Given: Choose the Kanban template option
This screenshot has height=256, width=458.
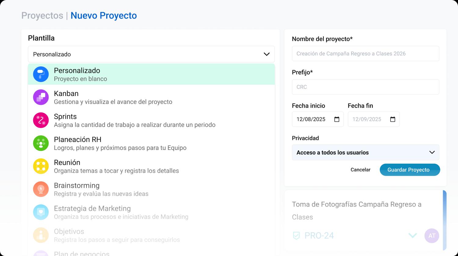Looking at the screenshot, I should 151,97.
